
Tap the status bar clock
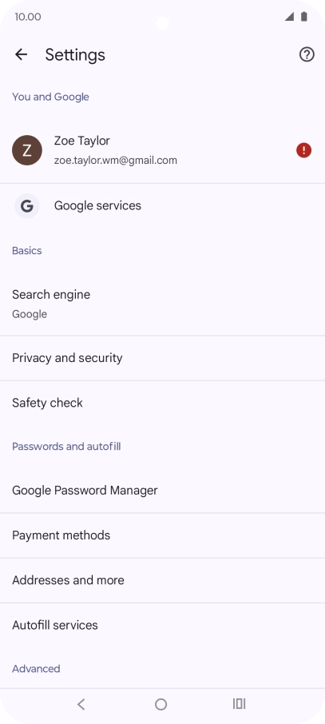tap(28, 17)
